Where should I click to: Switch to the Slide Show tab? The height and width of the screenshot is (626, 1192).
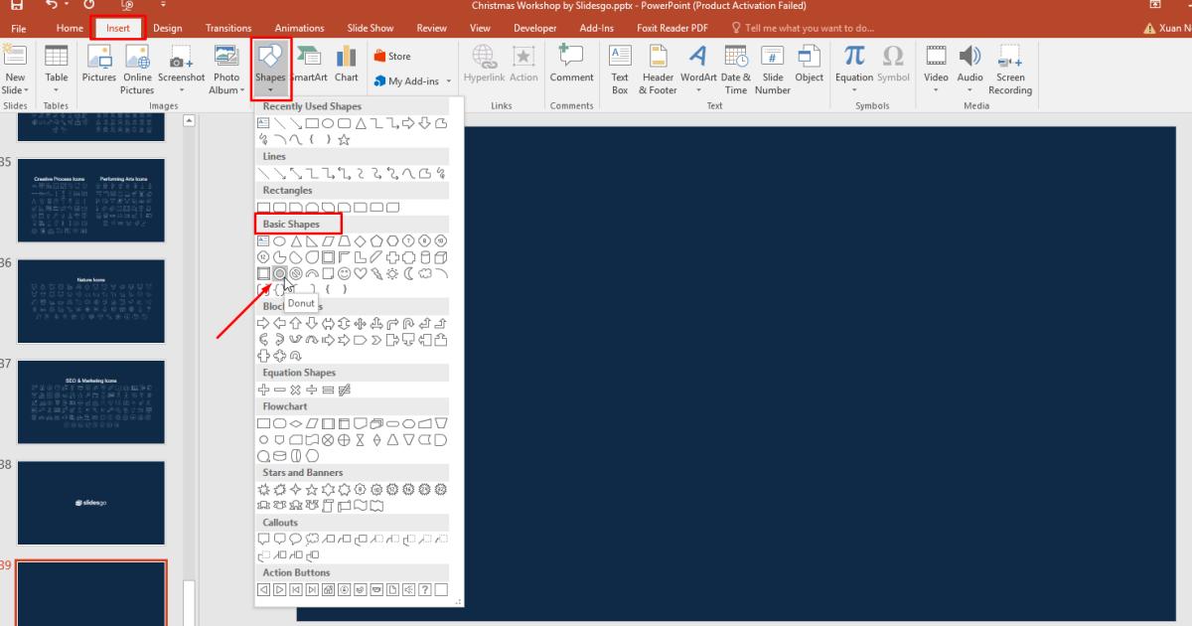coord(371,28)
